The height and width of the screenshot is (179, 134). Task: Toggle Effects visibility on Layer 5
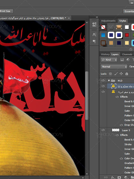click(117, 135)
